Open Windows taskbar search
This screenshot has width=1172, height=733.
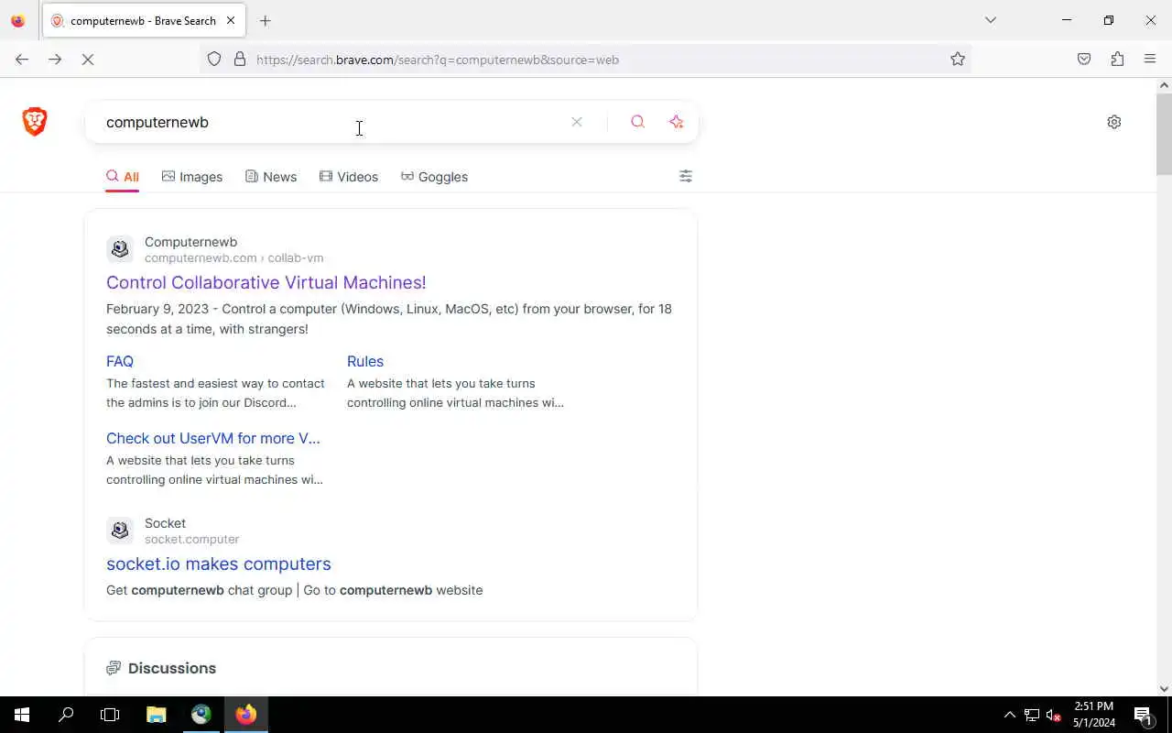pos(66,715)
